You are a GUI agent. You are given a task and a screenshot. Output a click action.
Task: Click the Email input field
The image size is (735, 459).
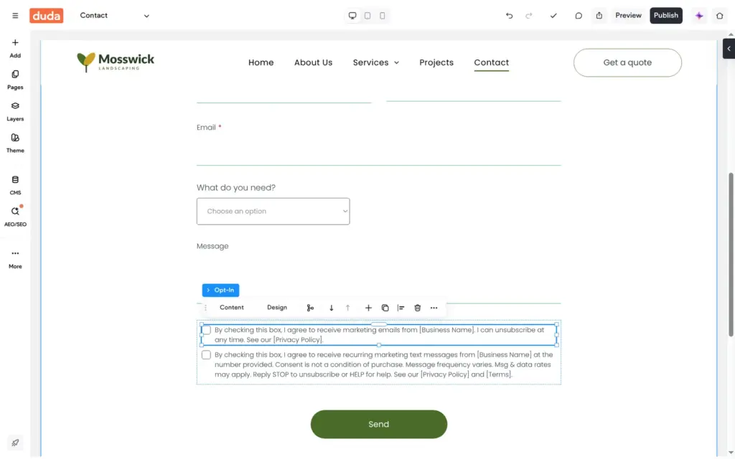pos(379,151)
